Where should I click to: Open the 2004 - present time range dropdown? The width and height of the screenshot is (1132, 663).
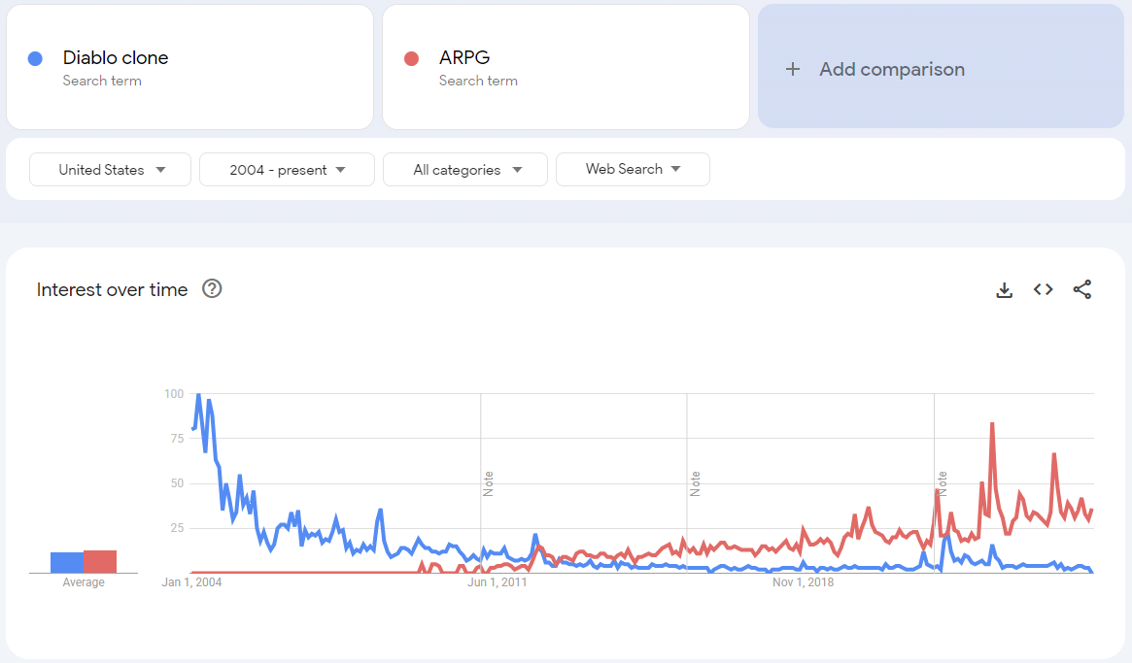288,170
